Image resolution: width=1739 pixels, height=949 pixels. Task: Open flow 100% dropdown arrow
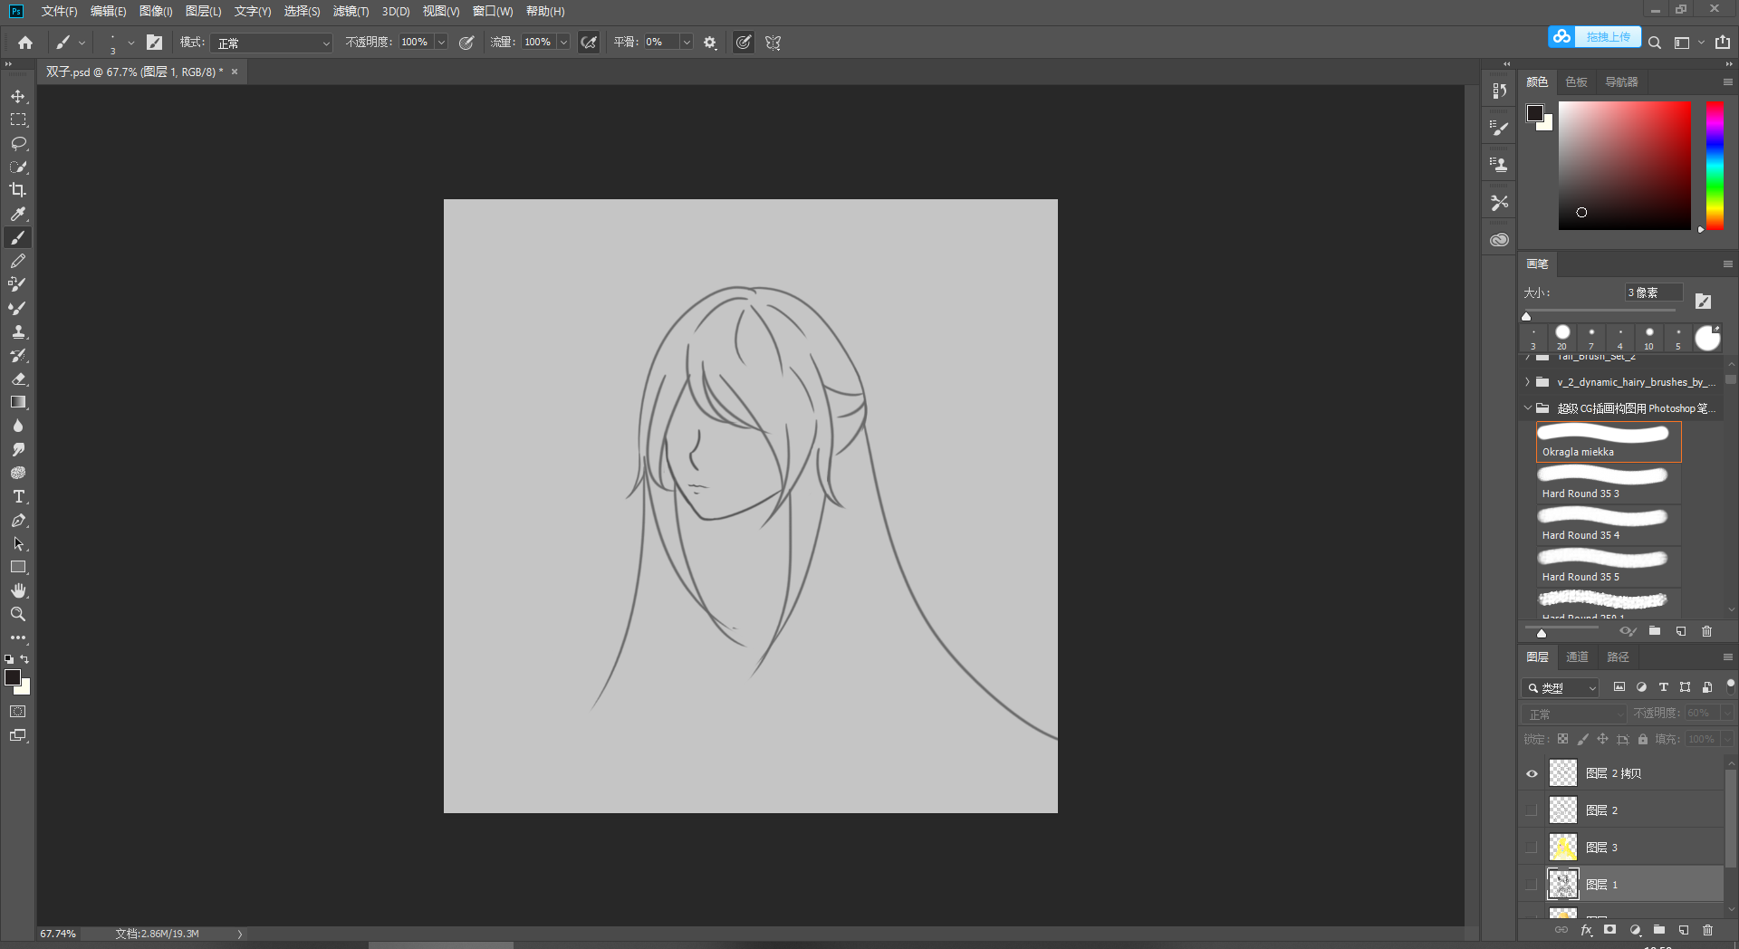pyautogui.click(x=563, y=43)
